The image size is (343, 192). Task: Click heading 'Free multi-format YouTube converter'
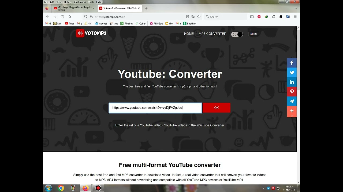[170, 165]
